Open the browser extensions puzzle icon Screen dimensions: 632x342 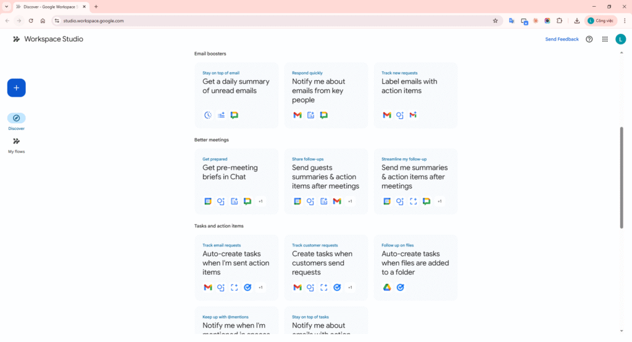pos(559,20)
